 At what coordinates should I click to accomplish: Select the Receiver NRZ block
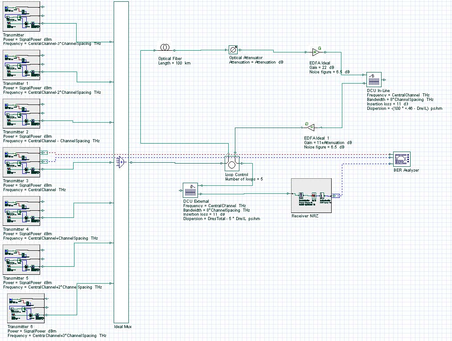click(x=311, y=195)
